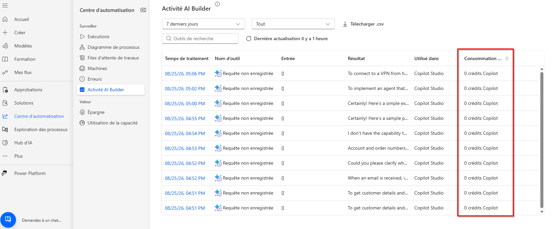The height and width of the screenshot is (229, 552).
Task: Open the 7 derniers jours date dropdown
Action: 204,24
